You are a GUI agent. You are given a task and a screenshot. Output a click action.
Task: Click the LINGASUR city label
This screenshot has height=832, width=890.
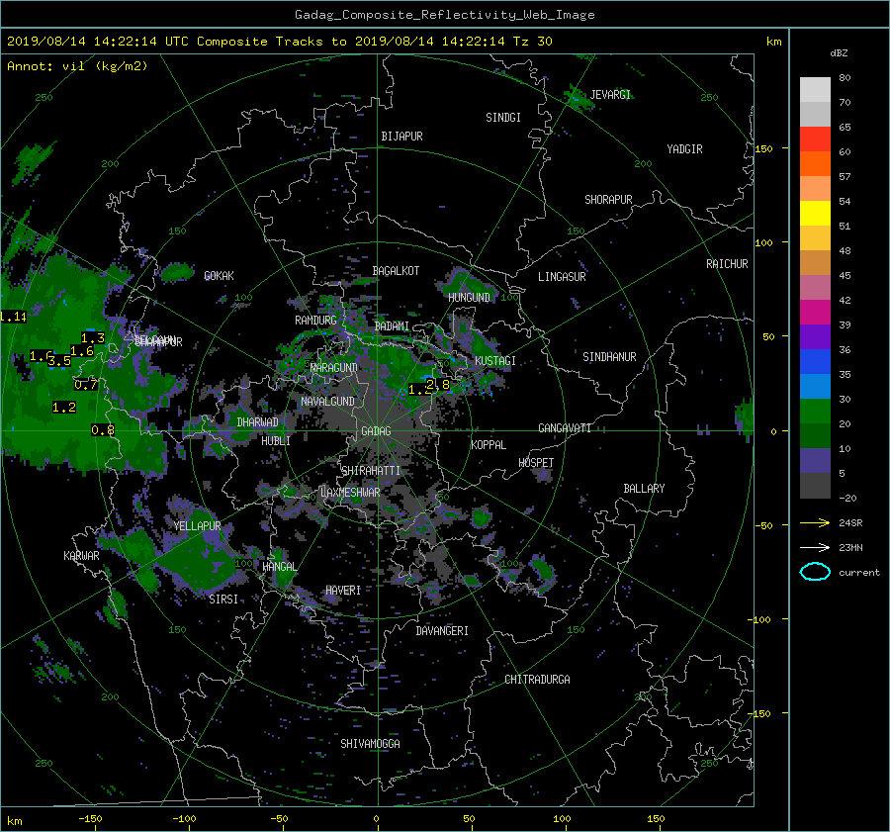562,277
